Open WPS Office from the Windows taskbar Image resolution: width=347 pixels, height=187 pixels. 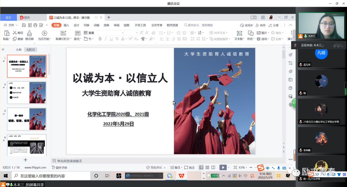pos(182,176)
